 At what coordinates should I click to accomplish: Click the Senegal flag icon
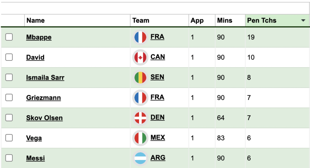coord(140,77)
